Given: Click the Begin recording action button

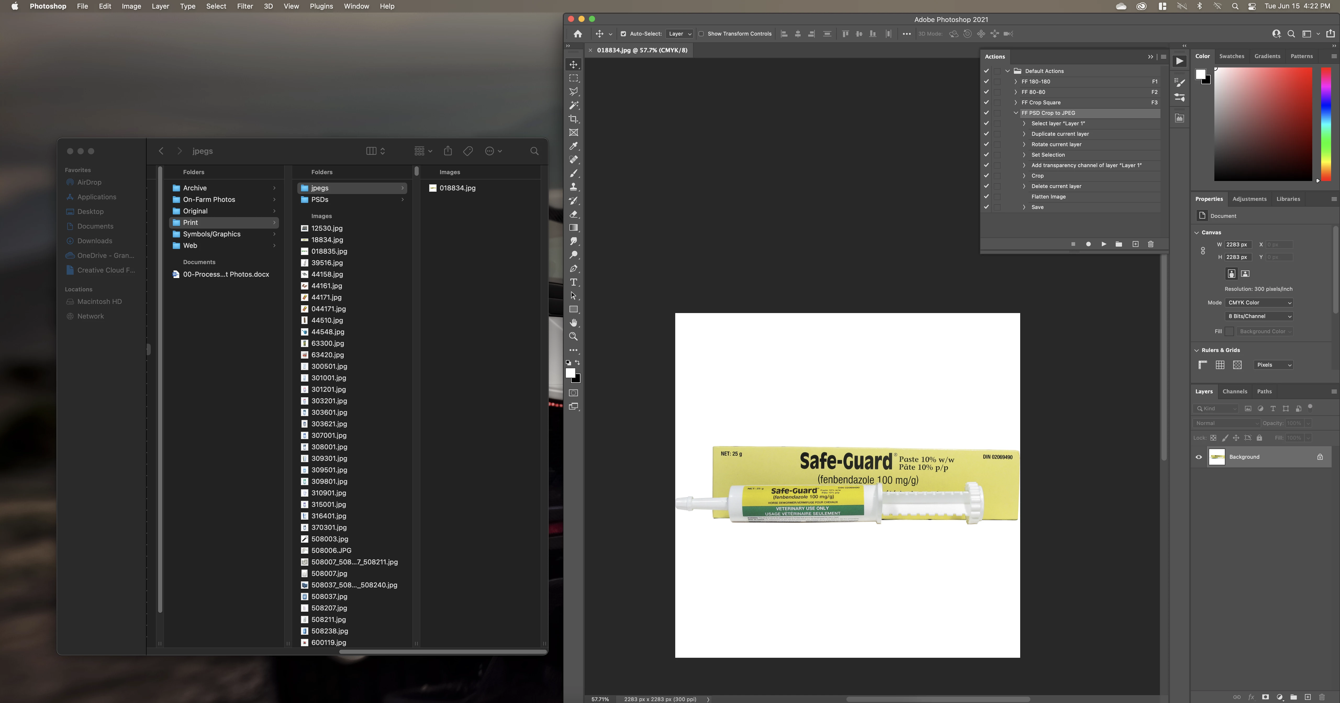Looking at the screenshot, I should pos(1088,244).
